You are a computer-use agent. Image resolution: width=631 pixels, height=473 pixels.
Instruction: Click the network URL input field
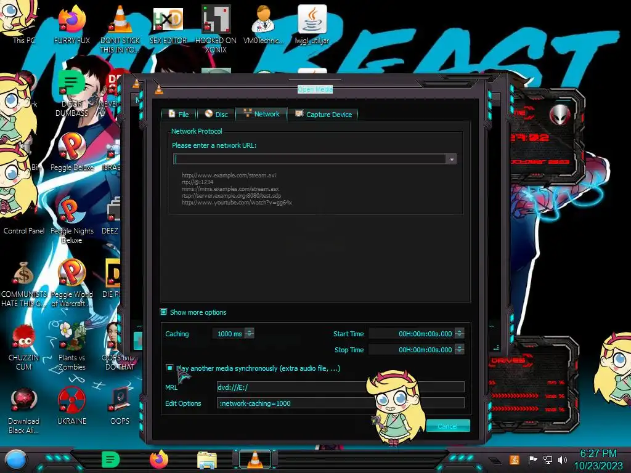tap(310, 160)
